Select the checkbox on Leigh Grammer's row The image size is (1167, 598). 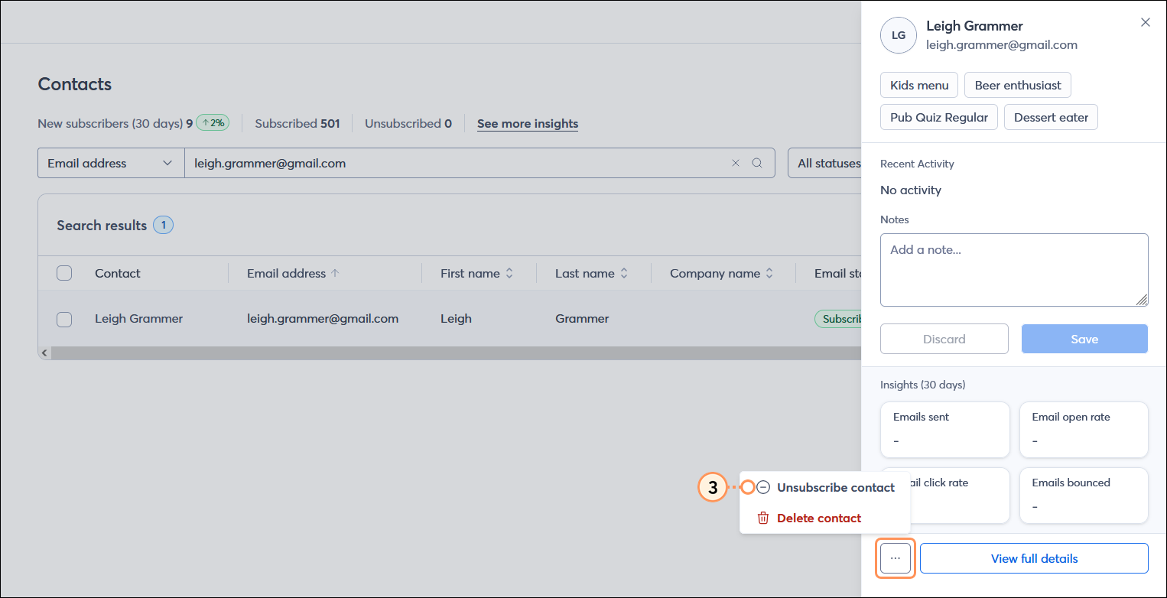(64, 319)
